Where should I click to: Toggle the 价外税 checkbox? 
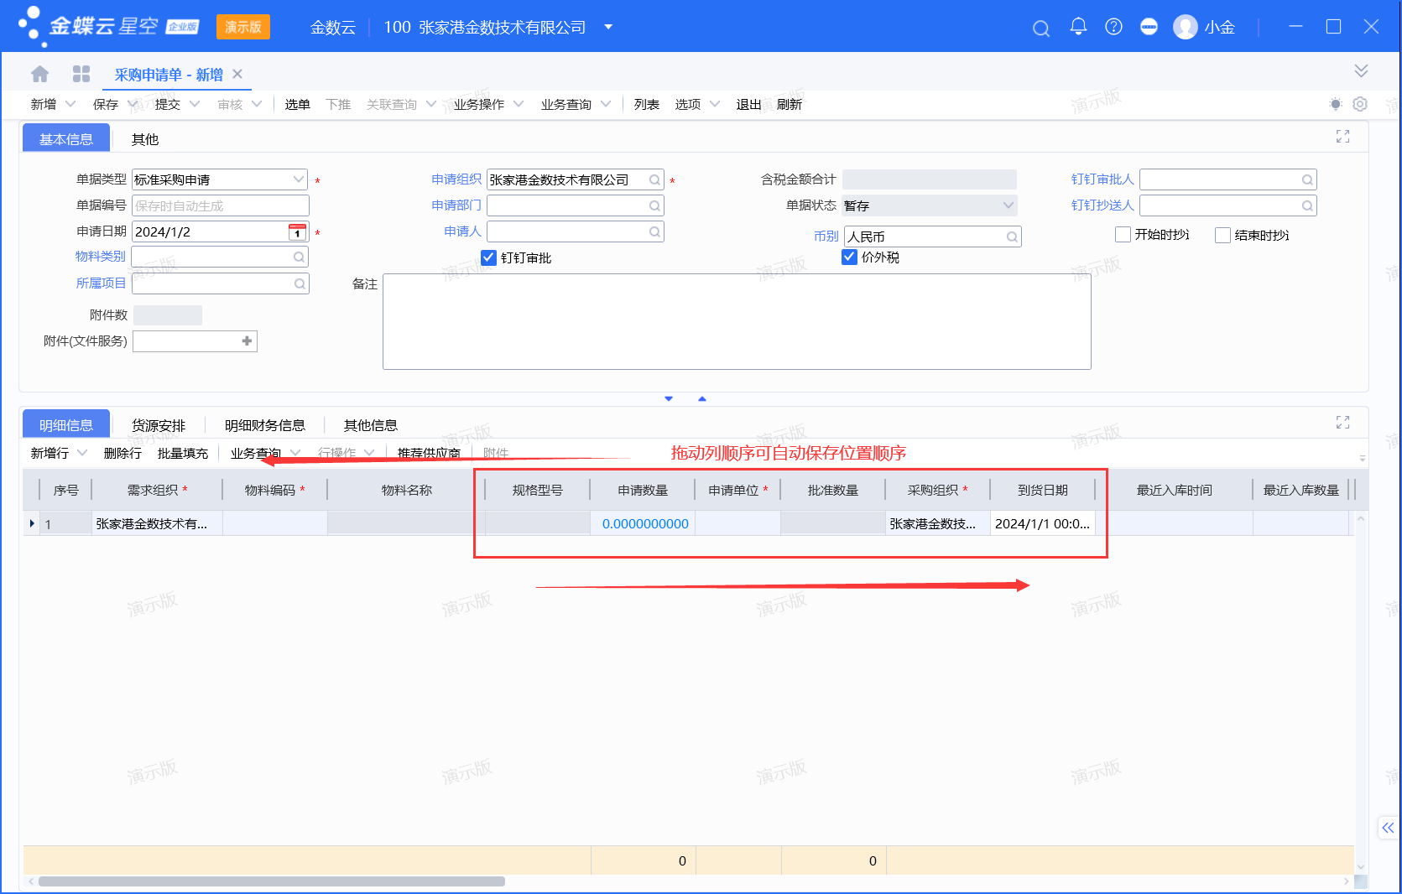click(x=849, y=257)
